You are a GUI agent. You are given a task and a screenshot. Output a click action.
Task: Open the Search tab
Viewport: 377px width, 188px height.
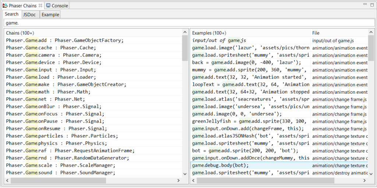[11, 14]
